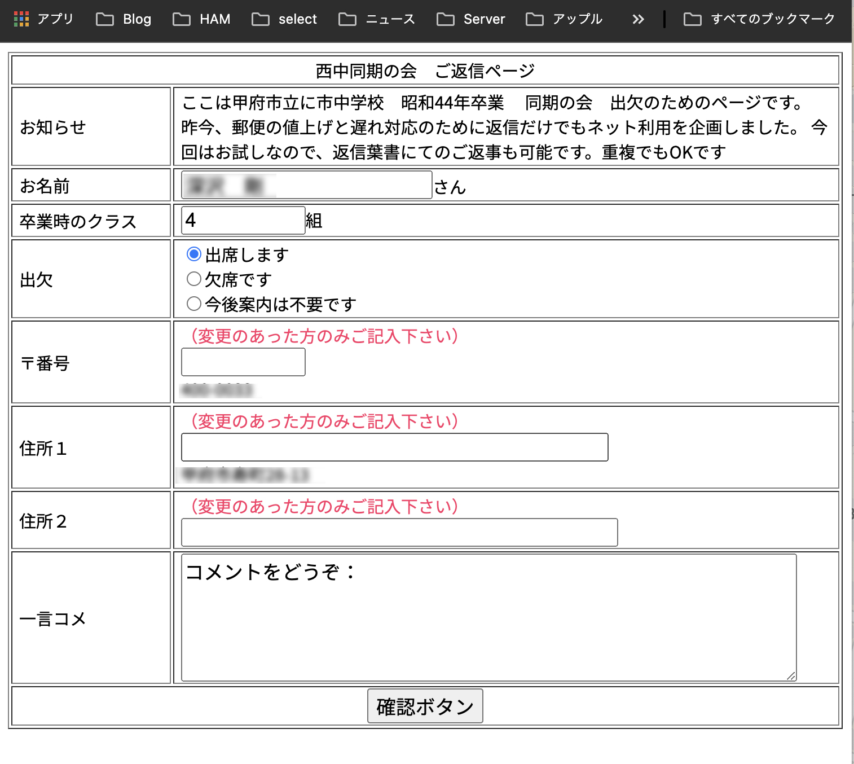
Task: Open the Server bookmark folder
Action: point(471,19)
